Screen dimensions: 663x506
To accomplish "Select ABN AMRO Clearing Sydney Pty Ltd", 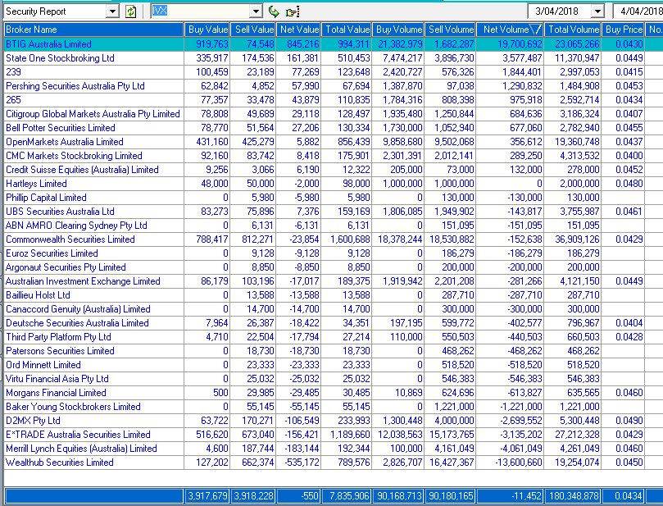I will click(334, 226).
